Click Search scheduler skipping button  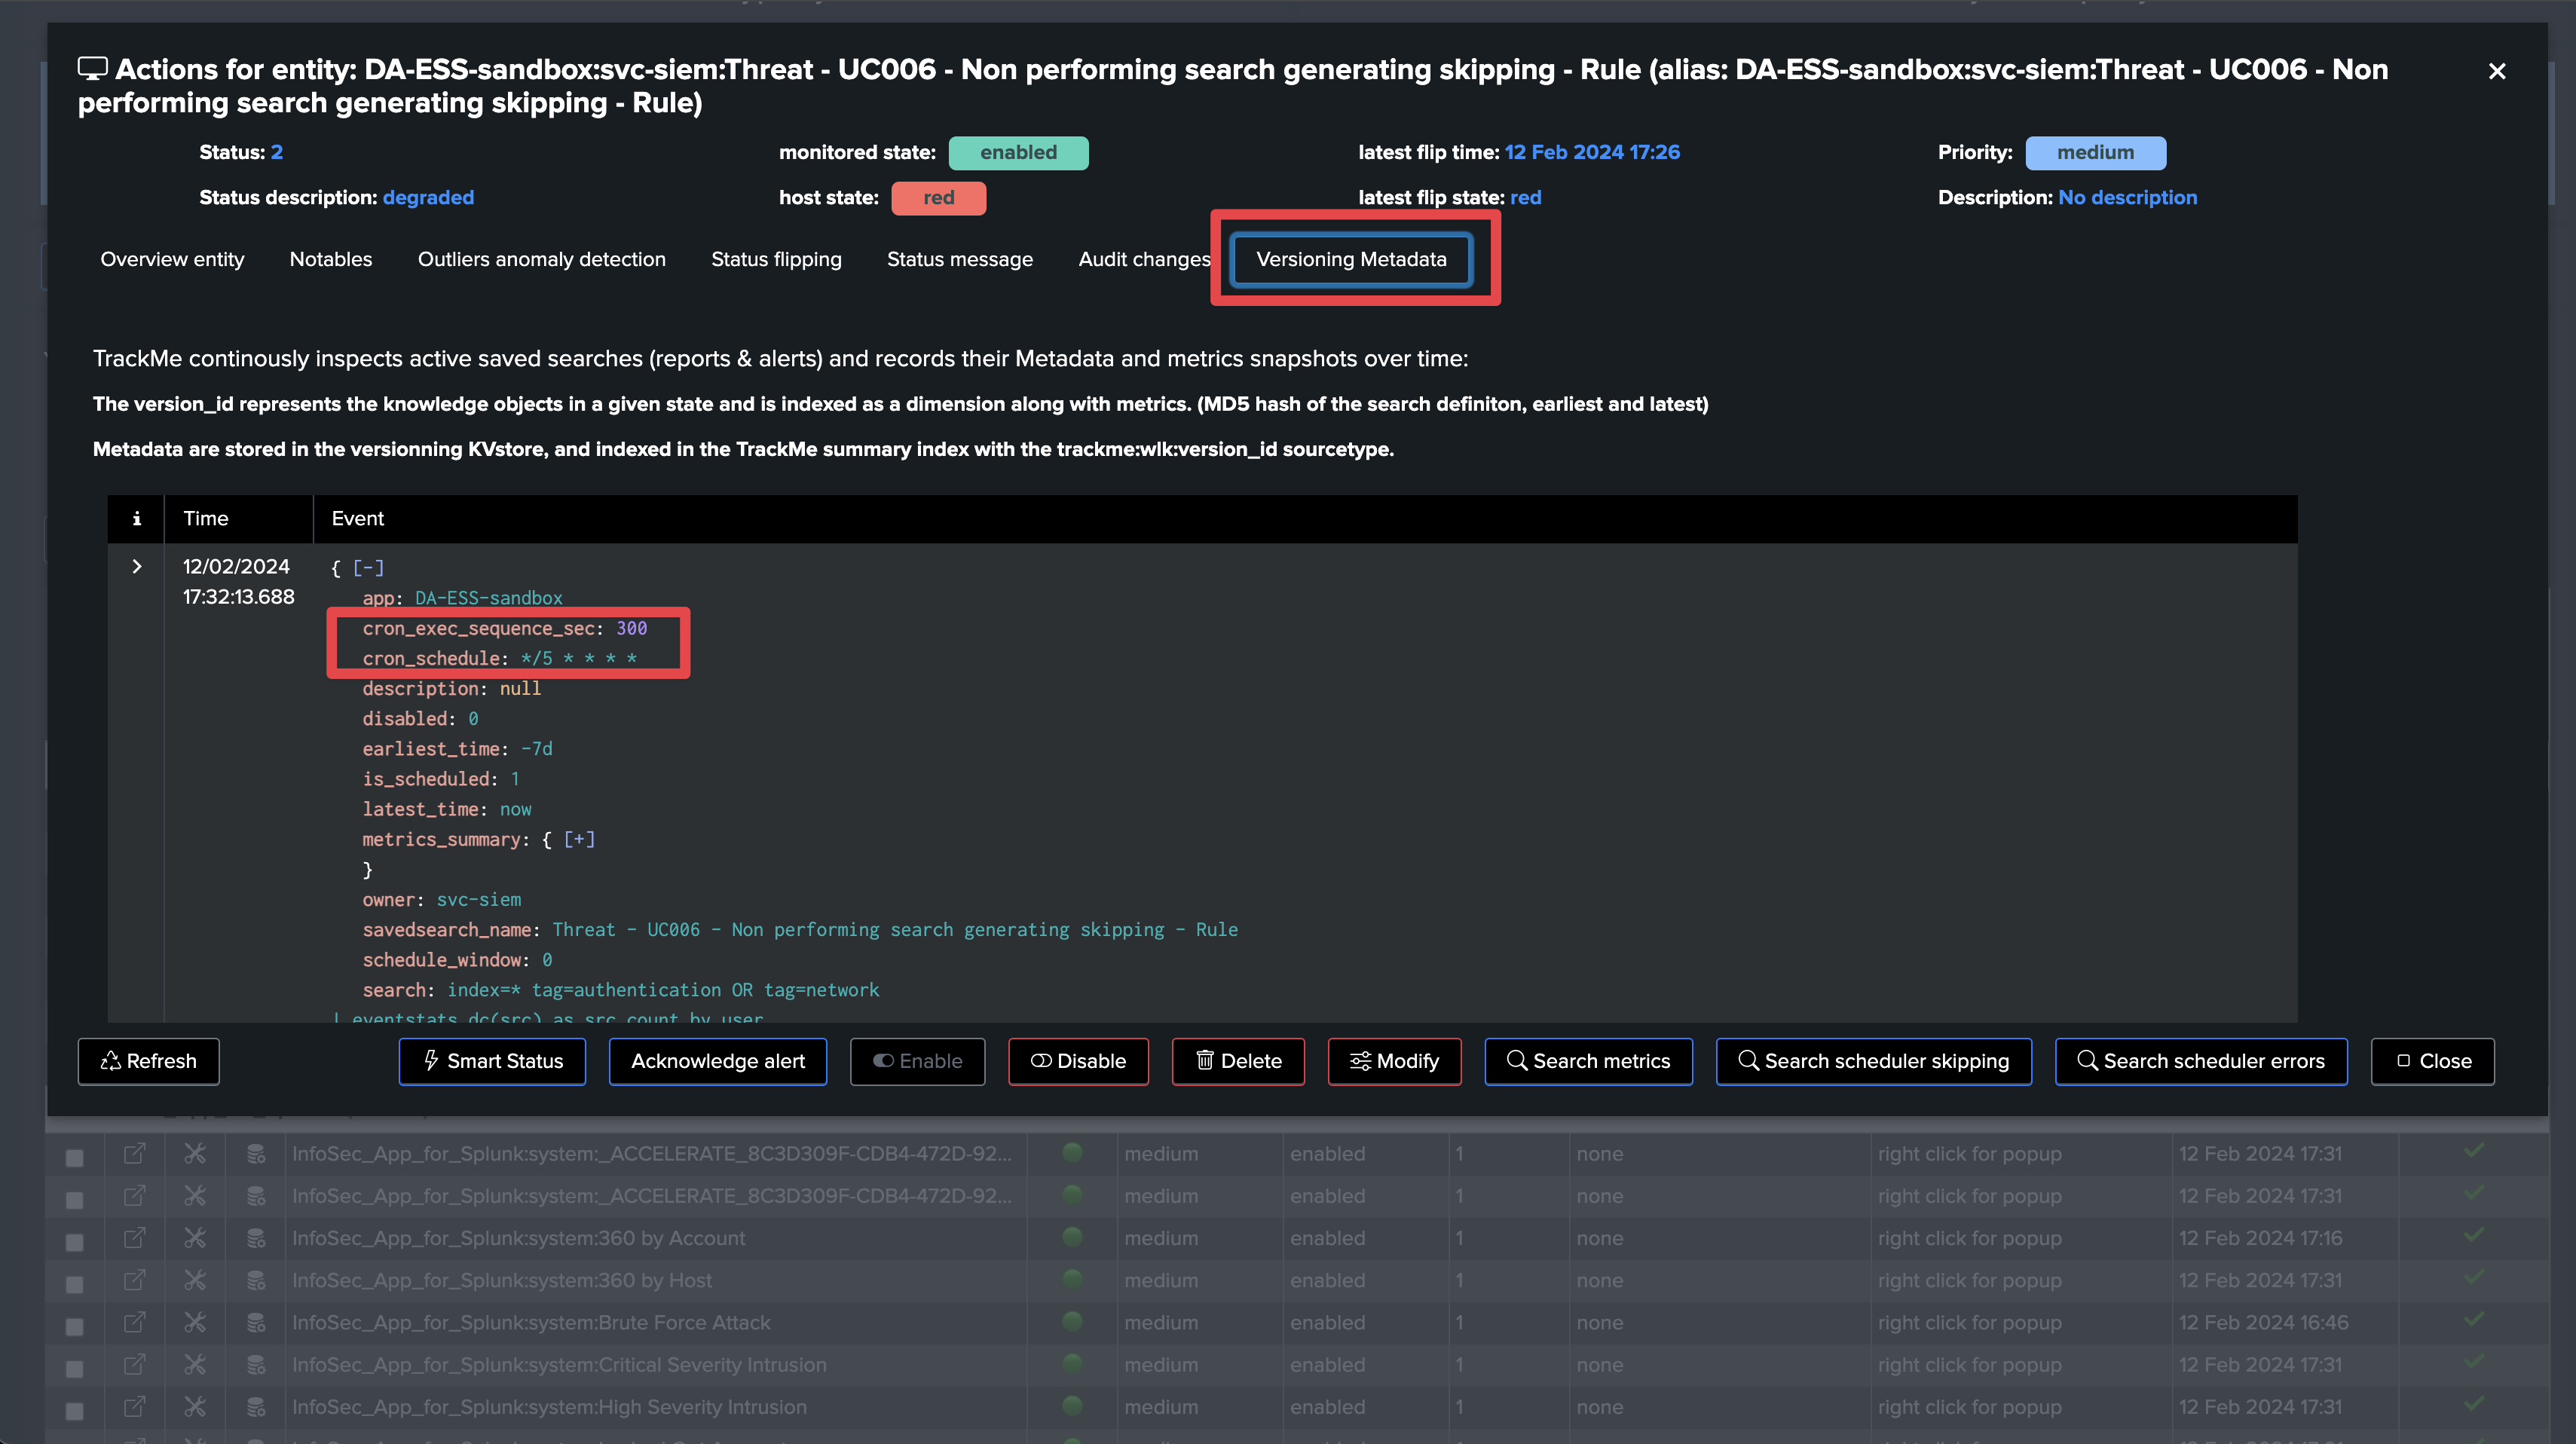[x=1873, y=1061]
